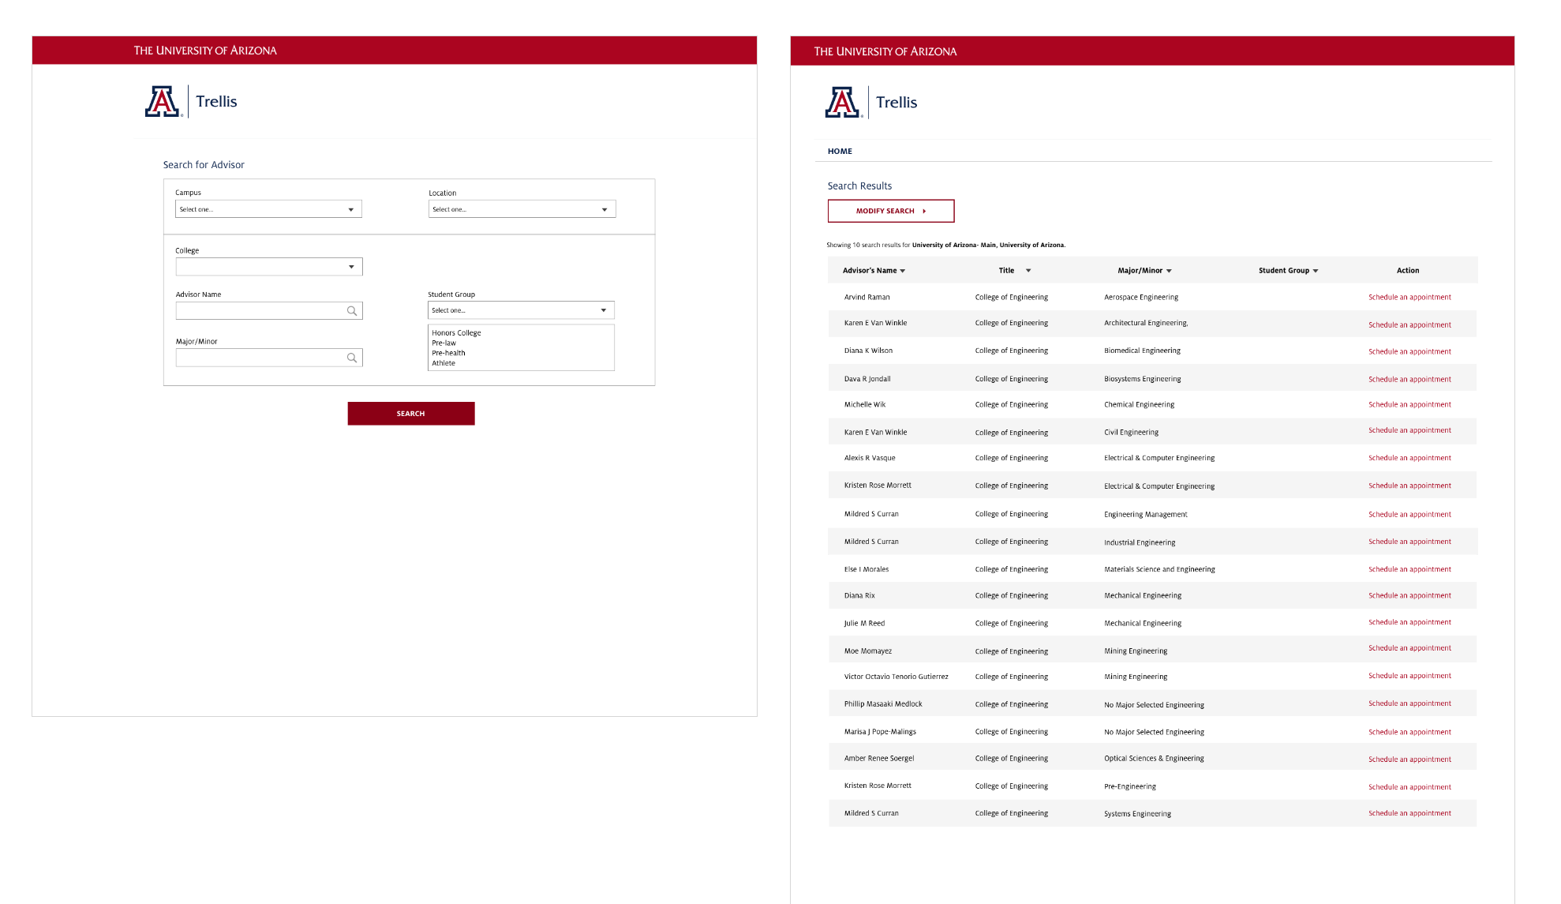1561x904 pixels.
Task: Go to the HOME menu item
Action: pos(839,151)
